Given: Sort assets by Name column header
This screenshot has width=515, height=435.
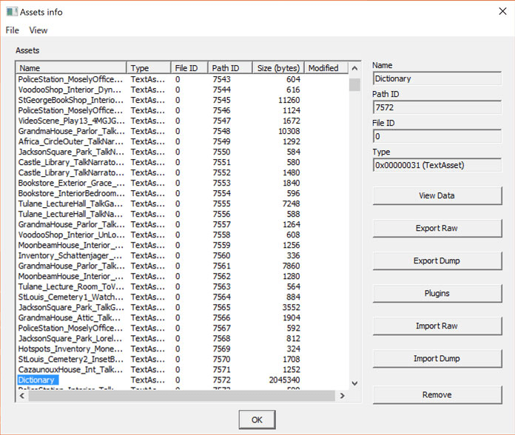Looking at the screenshot, I should pos(71,68).
